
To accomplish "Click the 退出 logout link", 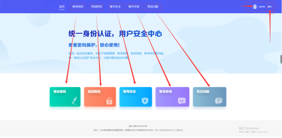I will [270, 6].
